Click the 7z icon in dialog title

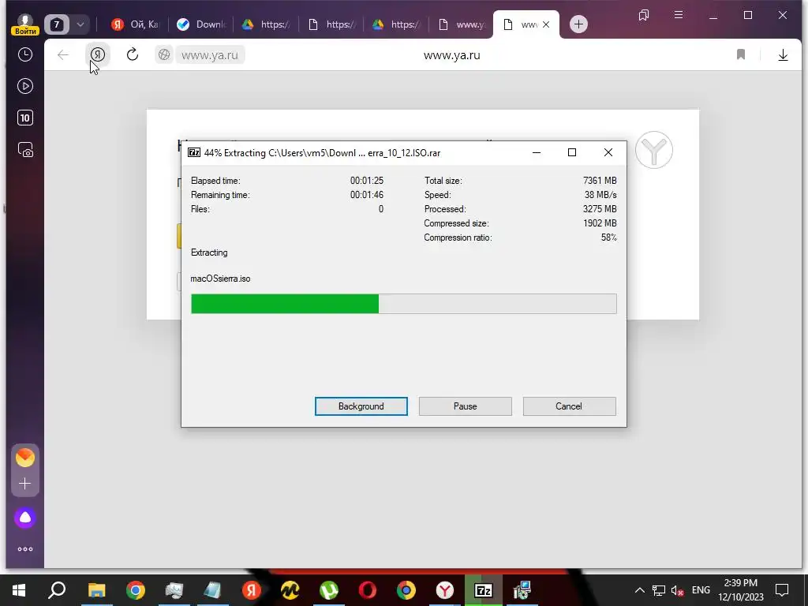194,152
